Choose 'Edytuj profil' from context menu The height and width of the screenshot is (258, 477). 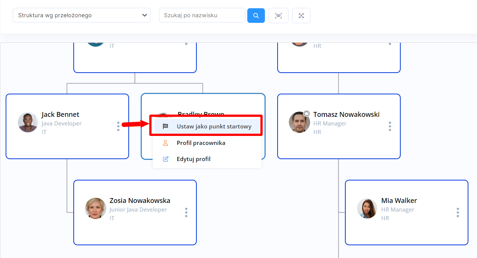[193, 159]
